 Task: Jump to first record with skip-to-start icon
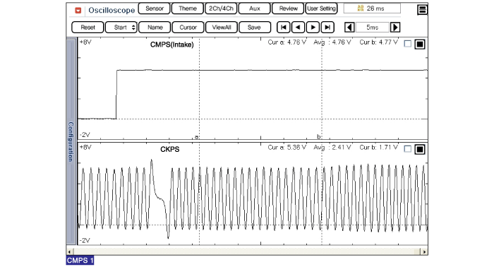tap(283, 28)
